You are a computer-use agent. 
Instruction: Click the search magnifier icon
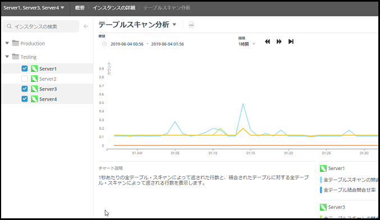(x=9, y=26)
